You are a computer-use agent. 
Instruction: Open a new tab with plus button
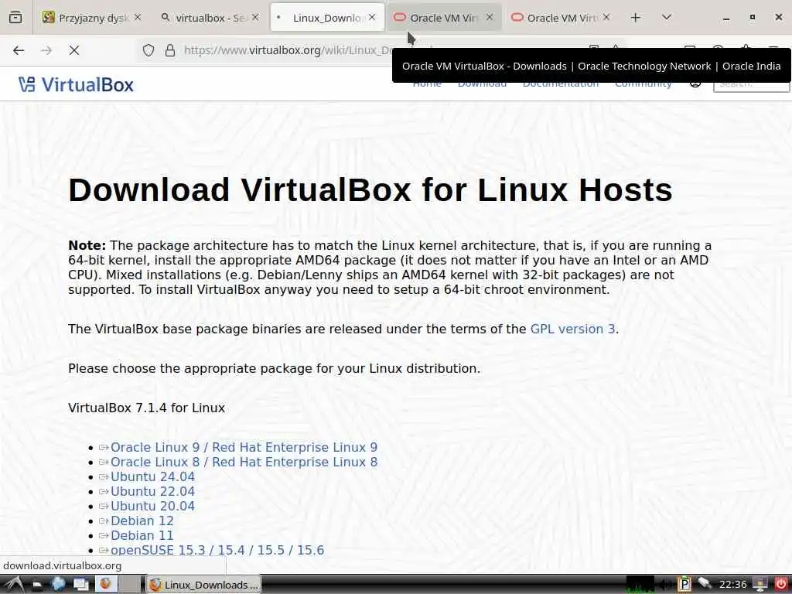click(x=636, y=17)
